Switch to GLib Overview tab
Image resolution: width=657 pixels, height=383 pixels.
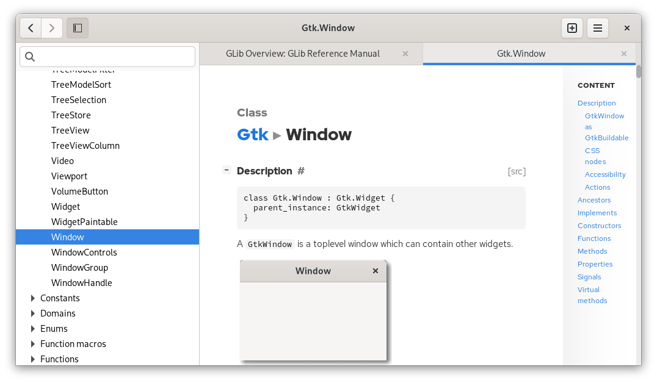point(303,54)
